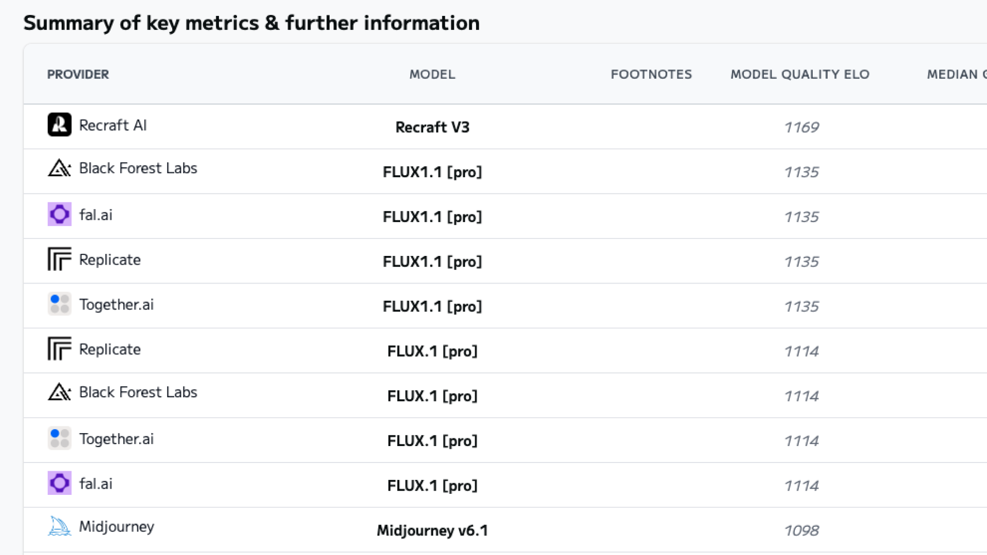The image size is (987, 555).
Task: Click the partially visible MEDIAN column header
Action: 957,75
